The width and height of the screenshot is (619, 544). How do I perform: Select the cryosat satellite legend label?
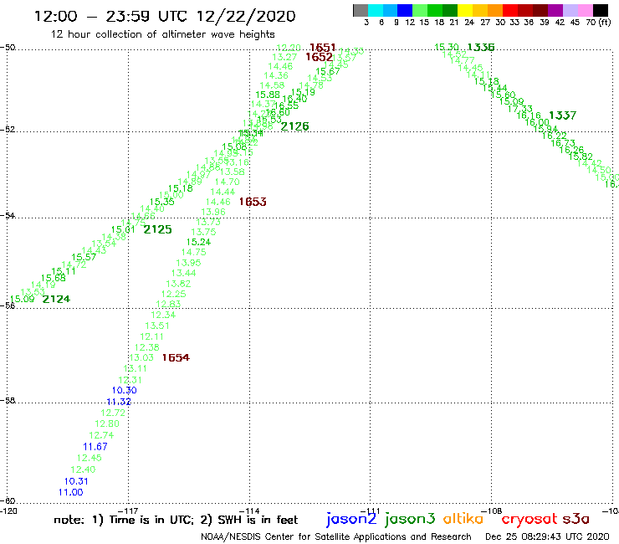[x=529, y=520]
